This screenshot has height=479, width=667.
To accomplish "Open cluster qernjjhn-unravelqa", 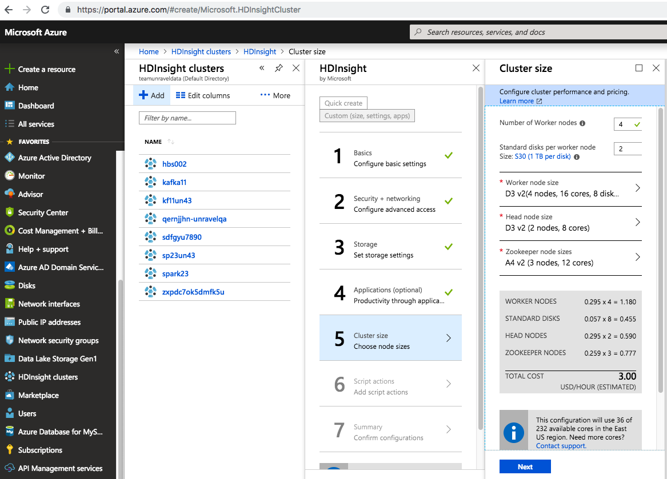I will point(194,219).
